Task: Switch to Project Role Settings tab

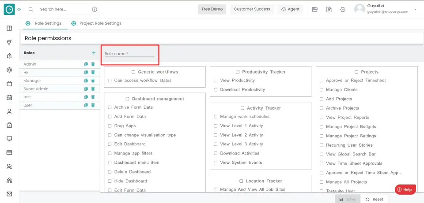Action: (100, 23)
